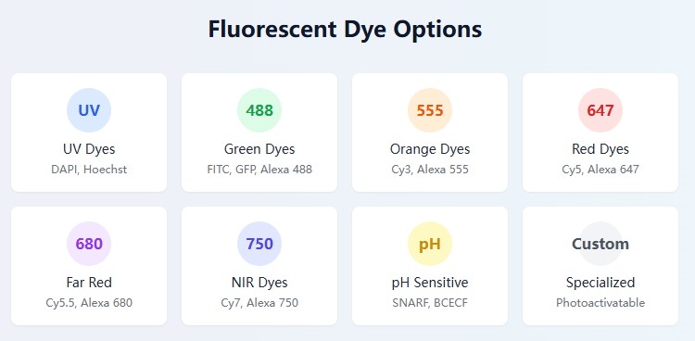The height and width of the screenshot is (341, 695).
Task: Click the Red Dyes card title
Action: (600, 149)
